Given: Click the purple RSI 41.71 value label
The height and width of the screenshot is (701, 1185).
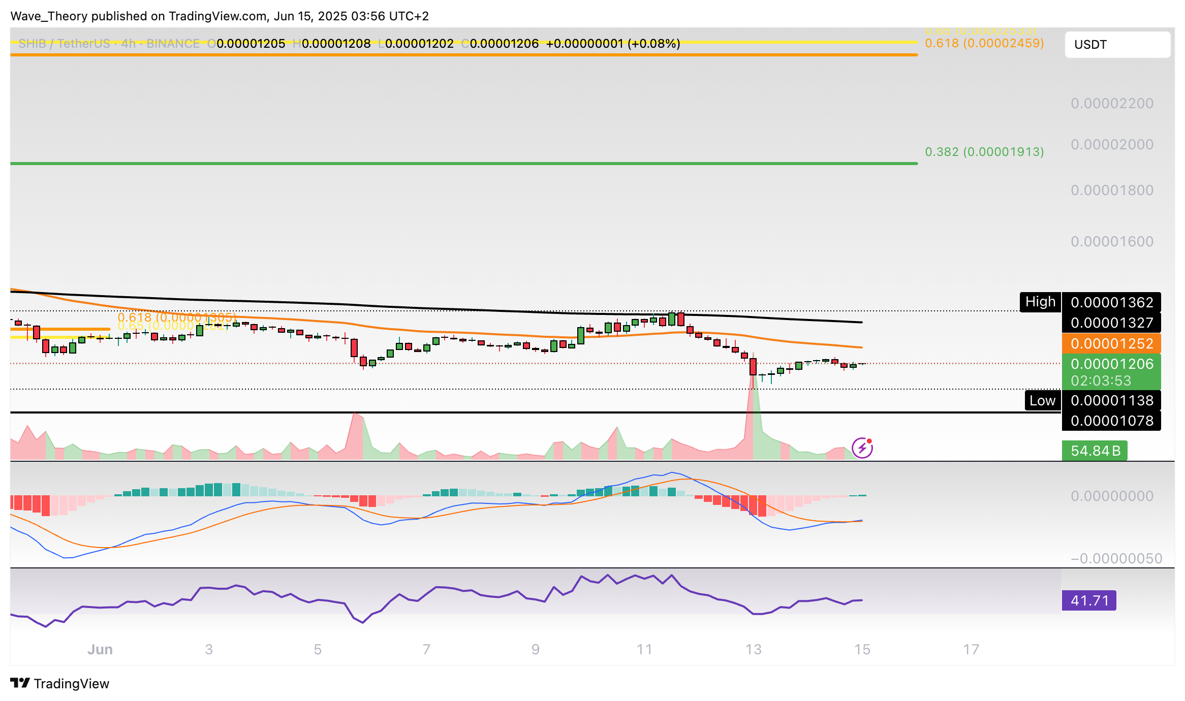Looking at the screenshot, I should coord(1089,600).
